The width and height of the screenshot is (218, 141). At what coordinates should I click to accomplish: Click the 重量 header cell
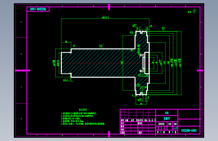pyautogui.click(x=170, y=124)
